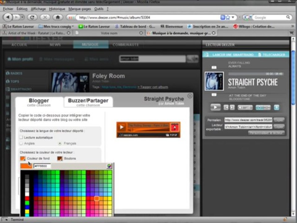Open the COMMUNAUTE navigation tab
Screen dimensions: 297x223
point(126,45)
